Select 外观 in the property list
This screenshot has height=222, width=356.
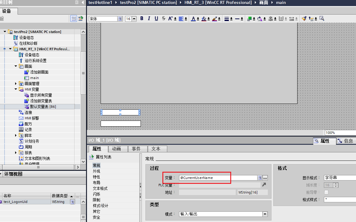tap(96, 171)
